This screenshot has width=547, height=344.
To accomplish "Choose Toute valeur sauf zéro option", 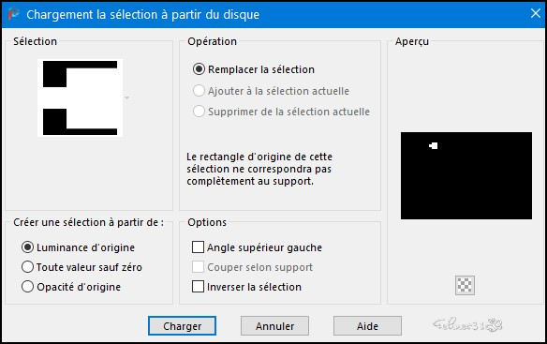I will tap(81, 267).
